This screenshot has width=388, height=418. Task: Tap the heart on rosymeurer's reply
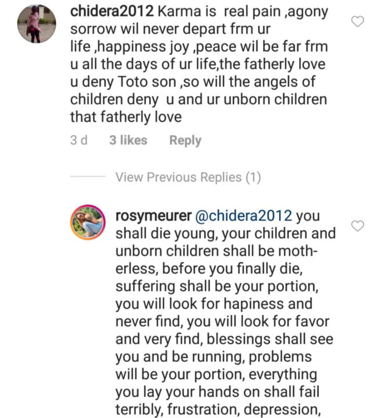point(358,226)
